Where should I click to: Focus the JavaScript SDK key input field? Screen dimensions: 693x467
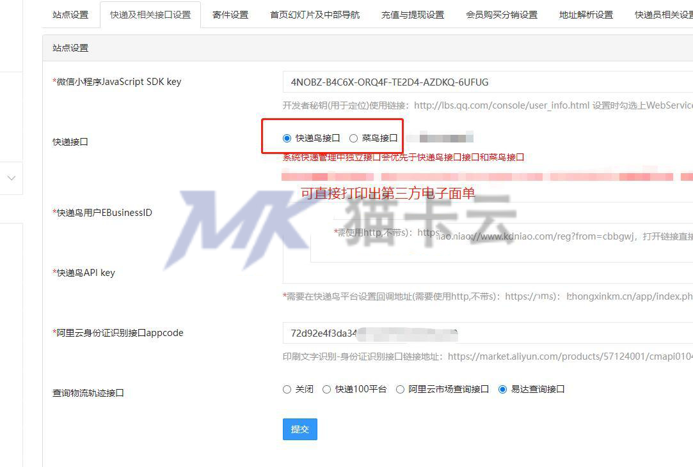[x=488, y=82]
